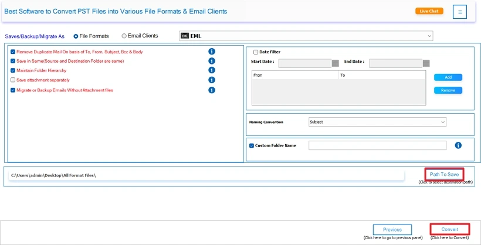The width and height of the screenshot is (481, 245).
Task: Click the Path To Save button
Action: (x=444, y=175)
